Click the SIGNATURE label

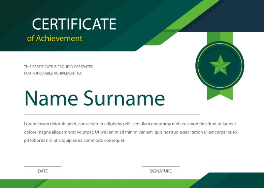(x=161, y=171)
